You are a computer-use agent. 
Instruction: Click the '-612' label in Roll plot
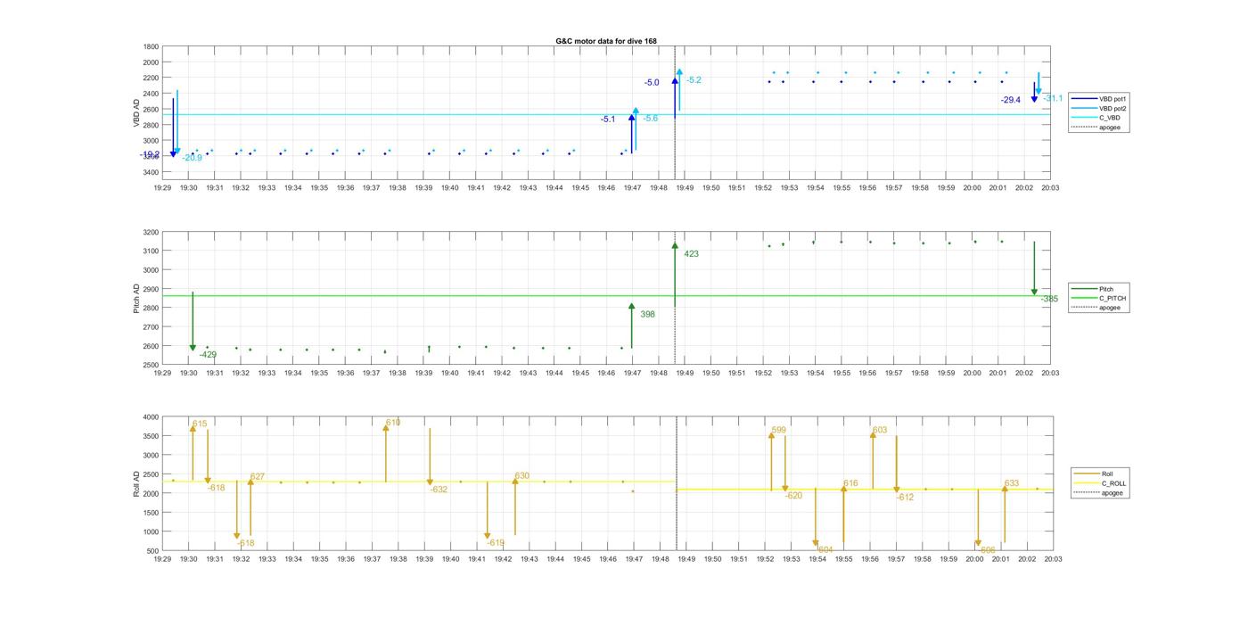point(905,497)
